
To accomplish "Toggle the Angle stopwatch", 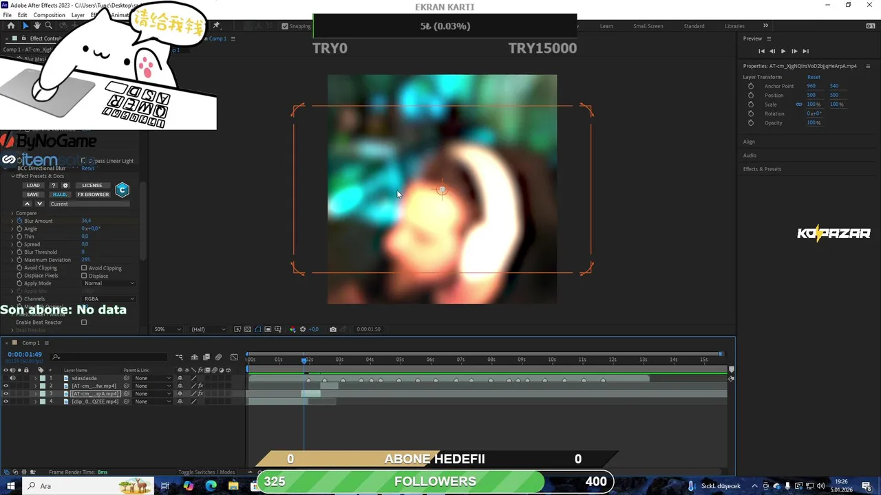I will (19, 228).
